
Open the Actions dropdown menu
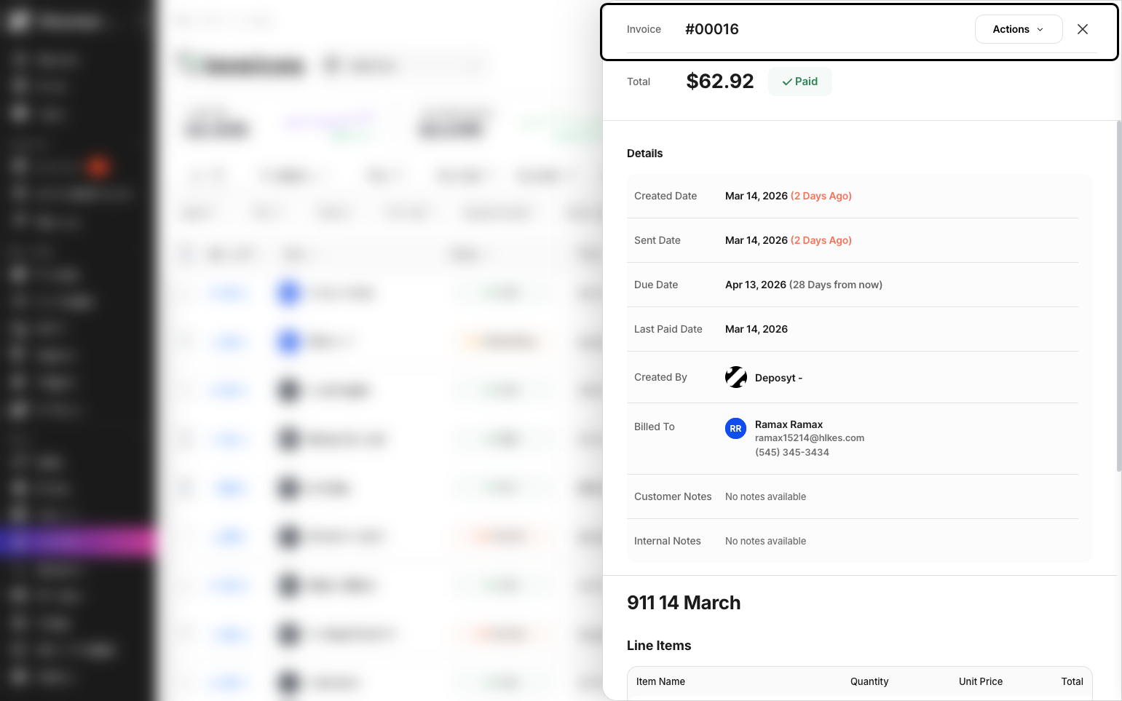1018,29
